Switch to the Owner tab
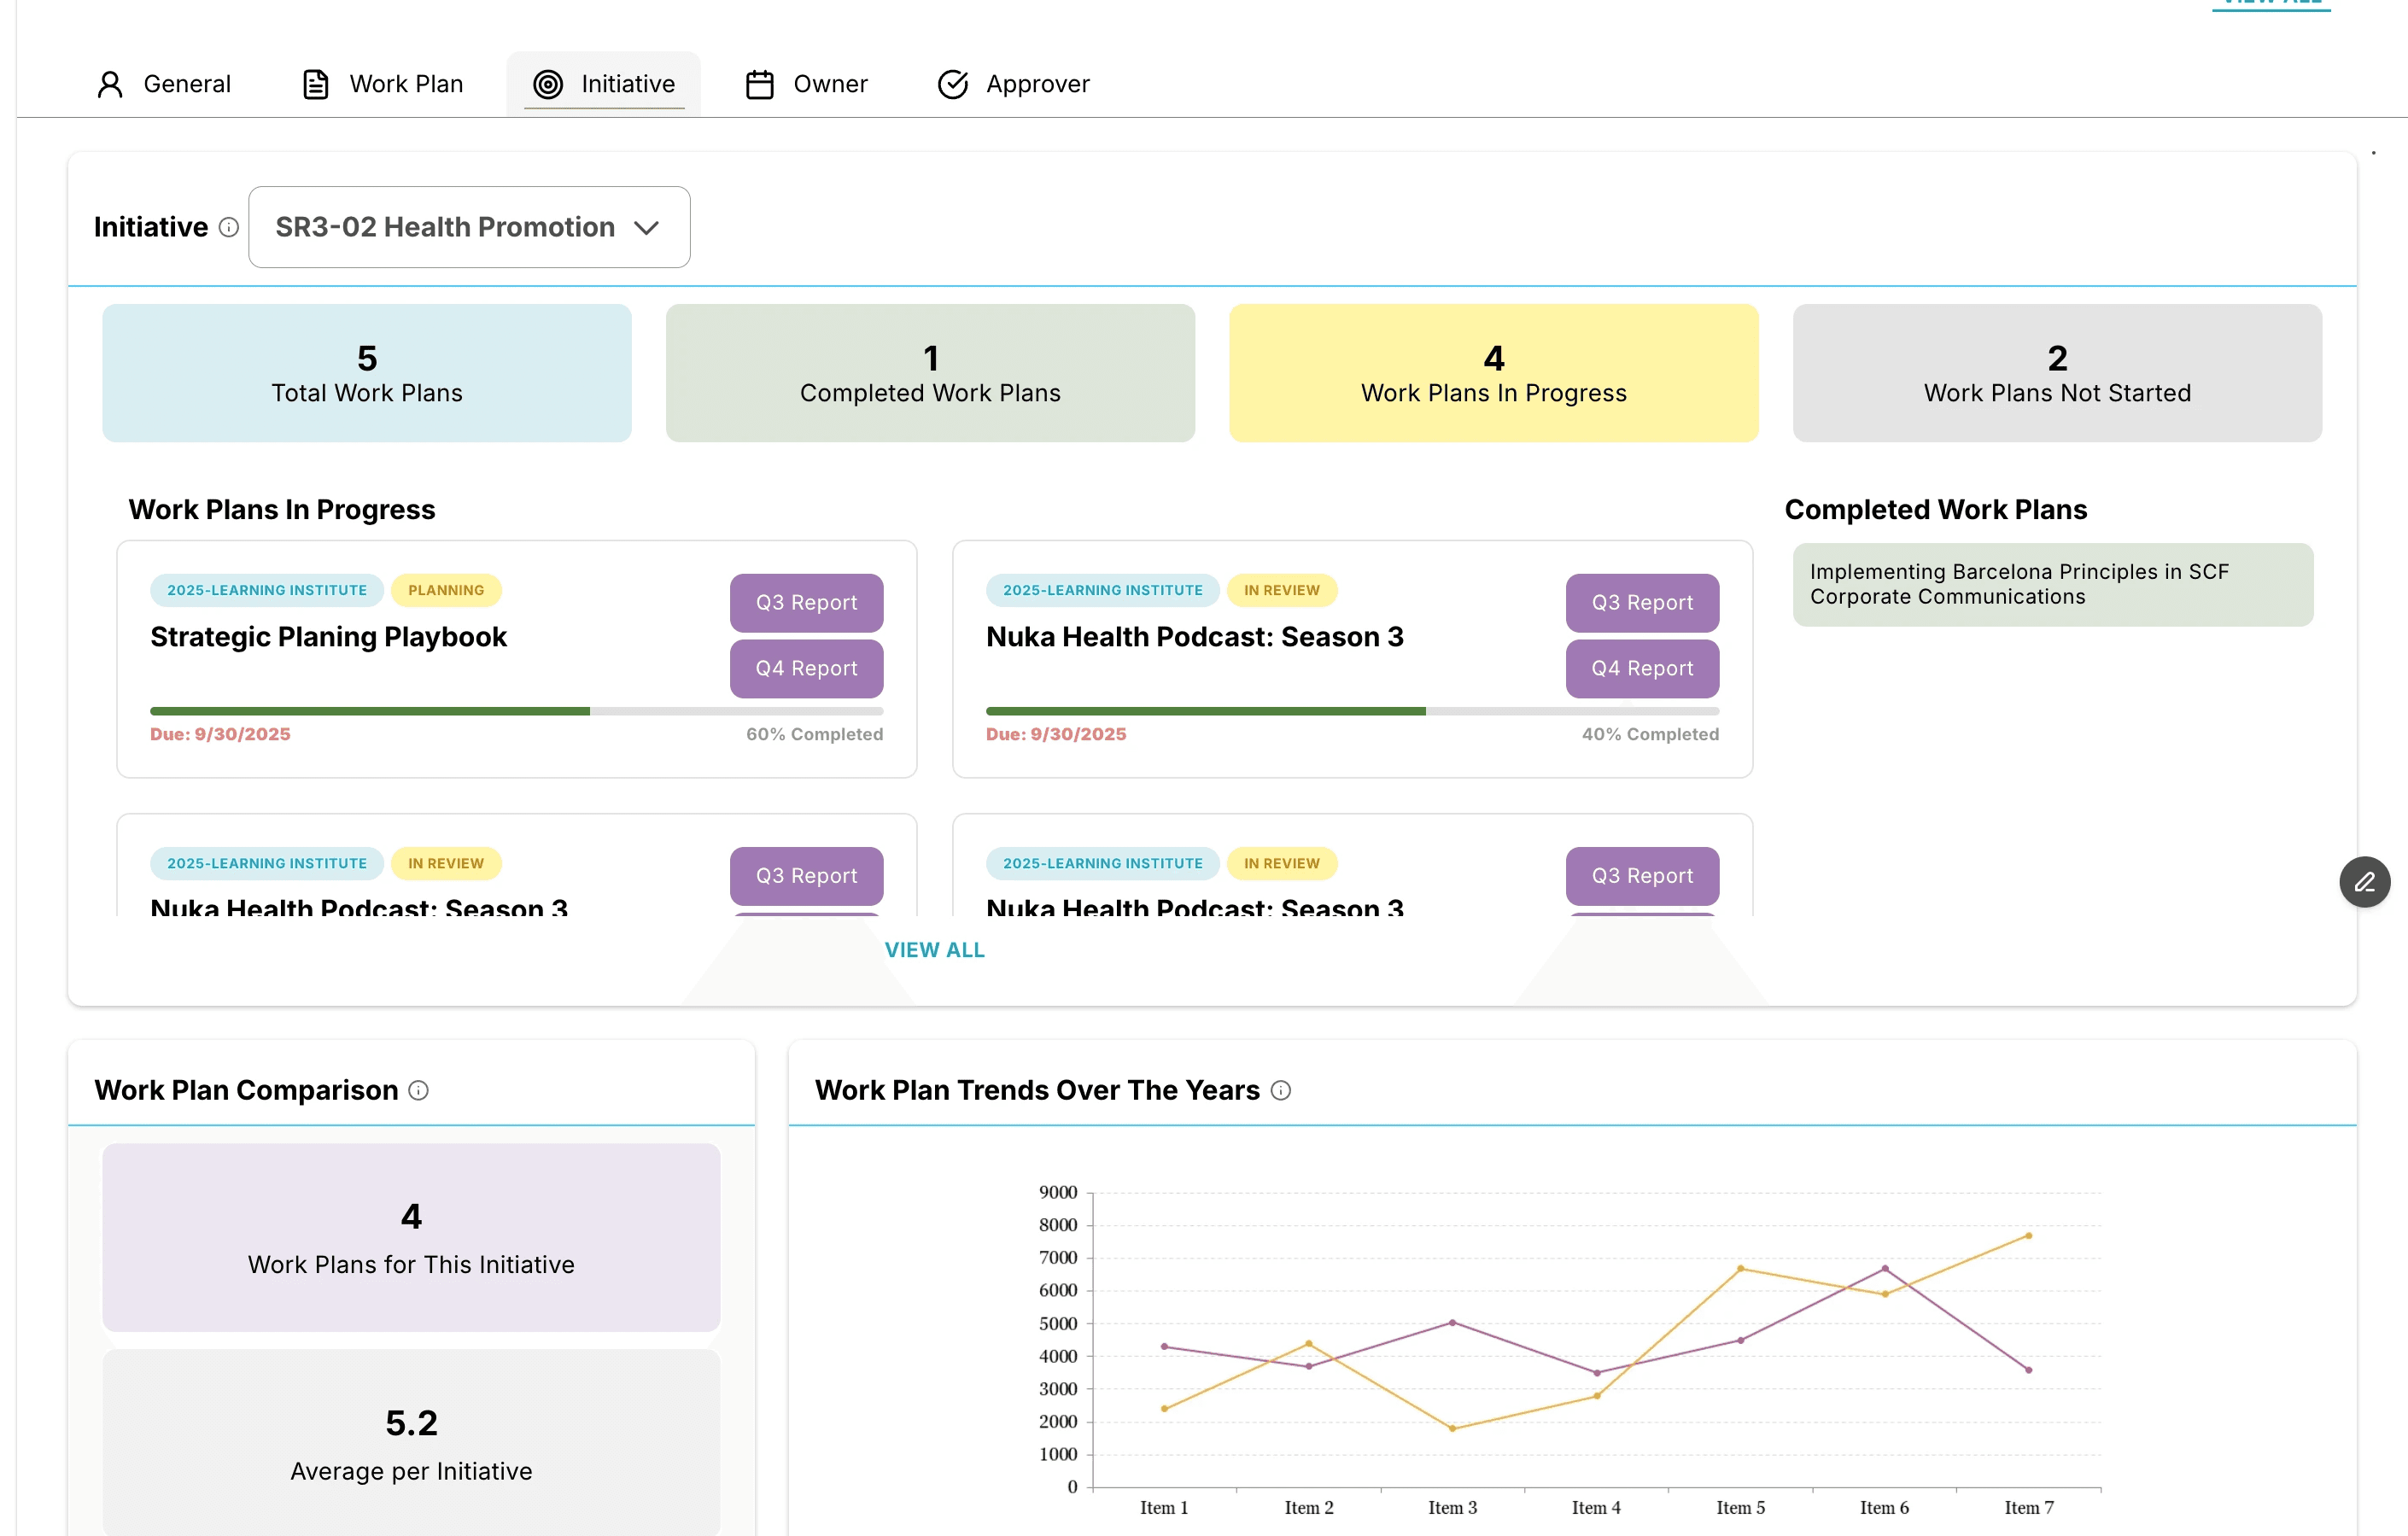This screenshot has height=1536, width=2408. pos(830,84)
